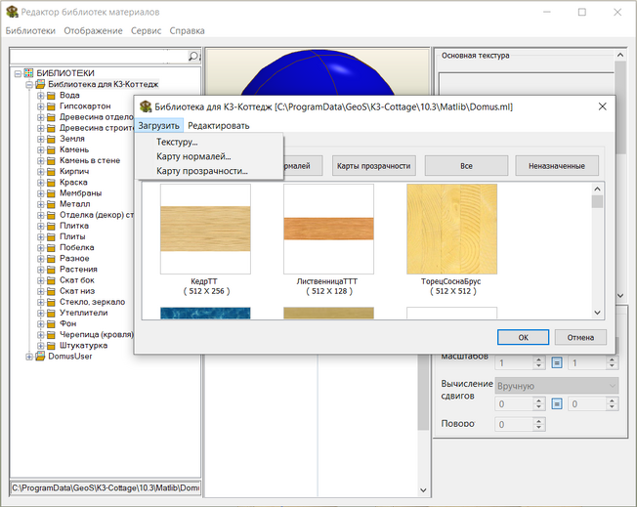Screen dimensions: 637x507
Task: Expand the Скат бок tree node
Action: (40, 280)
